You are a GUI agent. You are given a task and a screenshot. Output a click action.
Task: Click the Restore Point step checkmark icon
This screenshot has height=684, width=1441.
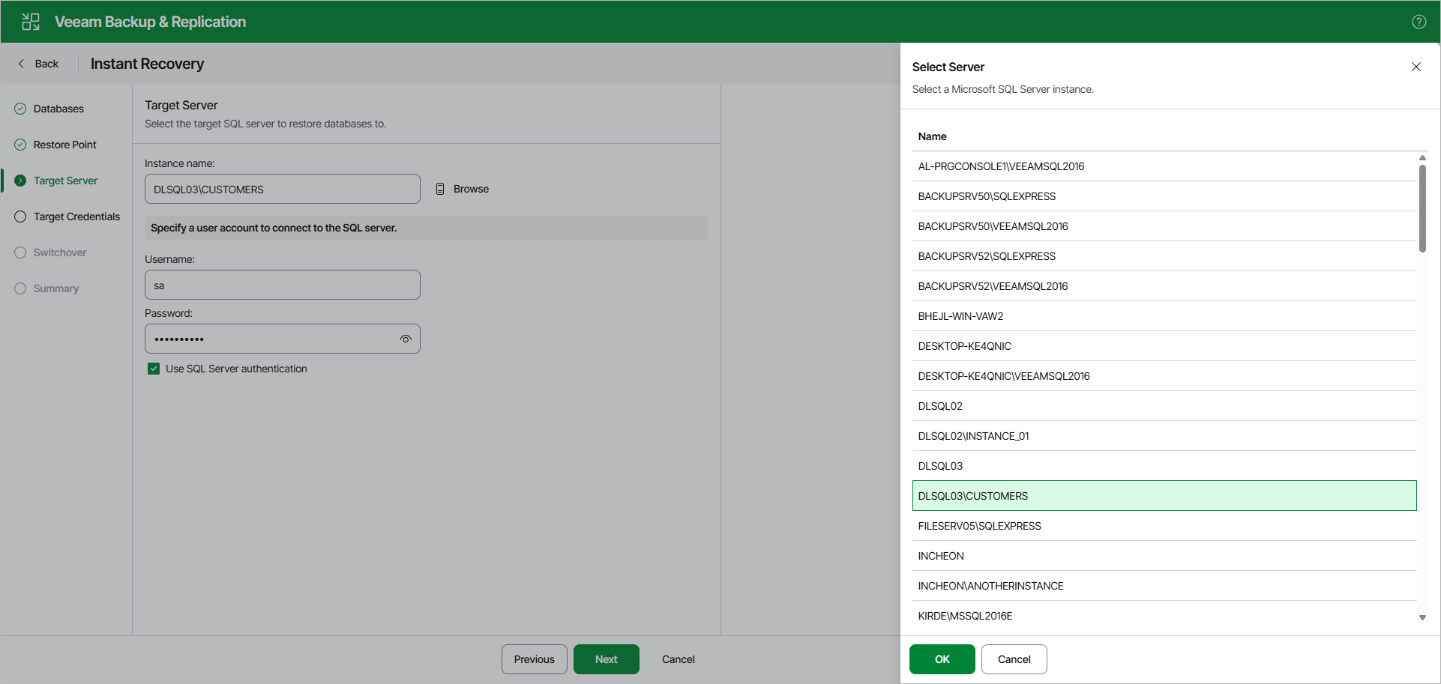pos(20,145)
